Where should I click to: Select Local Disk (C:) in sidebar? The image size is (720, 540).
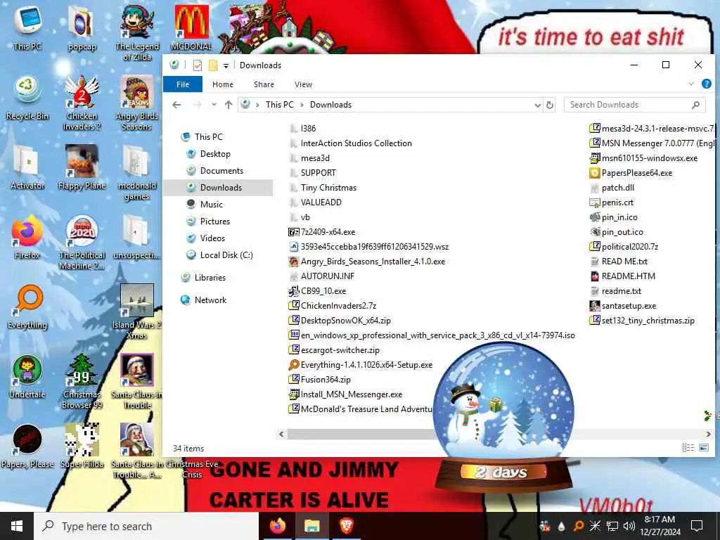(226, 255)
